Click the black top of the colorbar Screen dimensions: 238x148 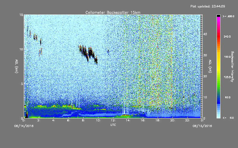tap(218, 16)
